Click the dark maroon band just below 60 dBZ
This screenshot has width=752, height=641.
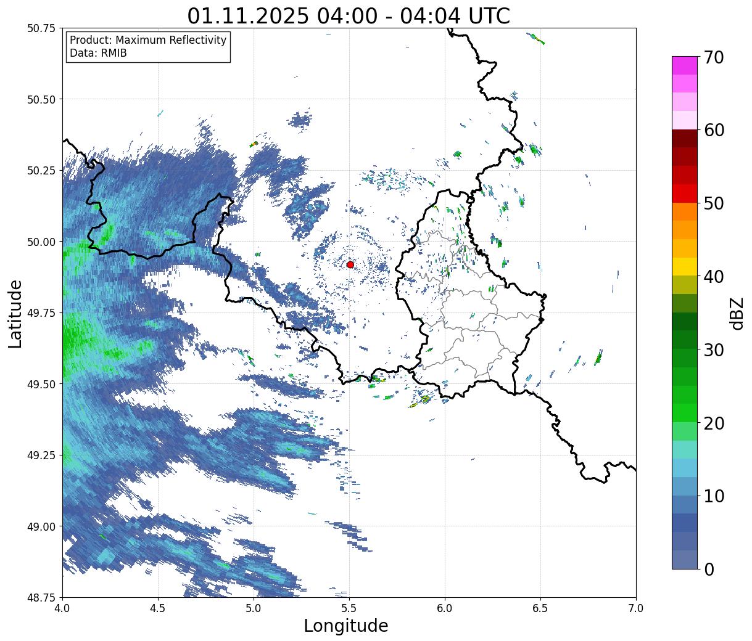685,138
